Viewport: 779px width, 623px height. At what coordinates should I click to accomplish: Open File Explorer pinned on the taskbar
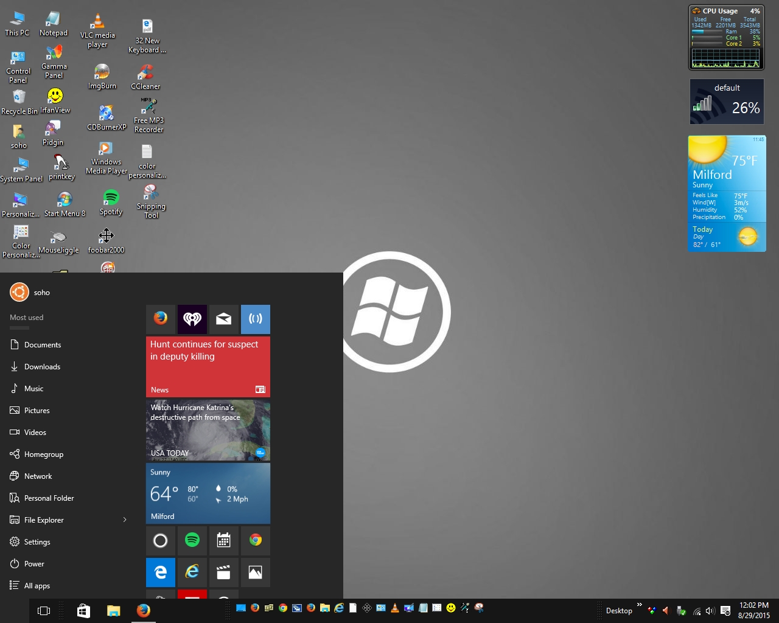pyautogui.click(x=113, y=611)
